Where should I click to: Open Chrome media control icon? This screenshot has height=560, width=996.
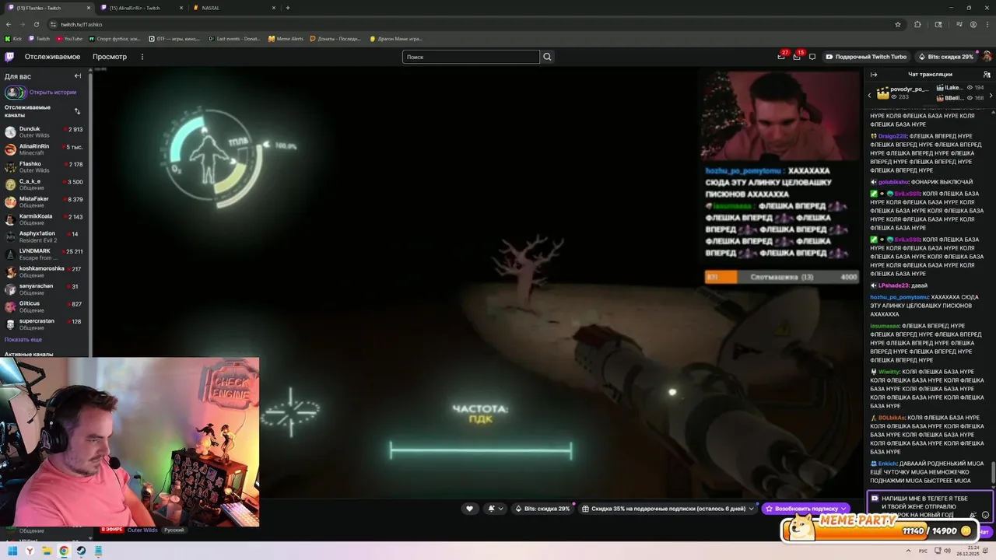(959, 24)
